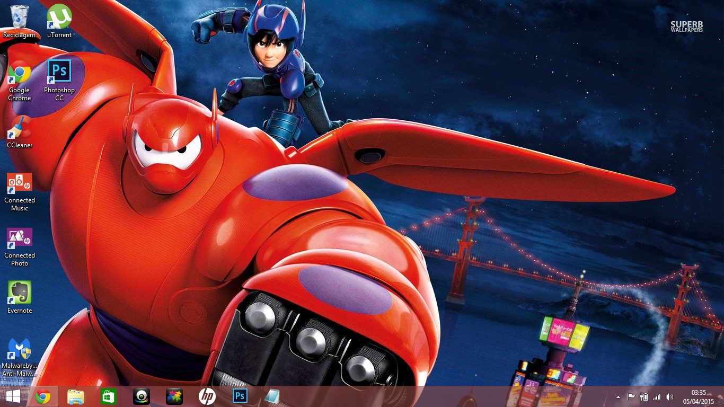Click the webcam app taskbar icon
Image resolution: width=724 pixels, height=407 pixels.
(x=142, y=396)
